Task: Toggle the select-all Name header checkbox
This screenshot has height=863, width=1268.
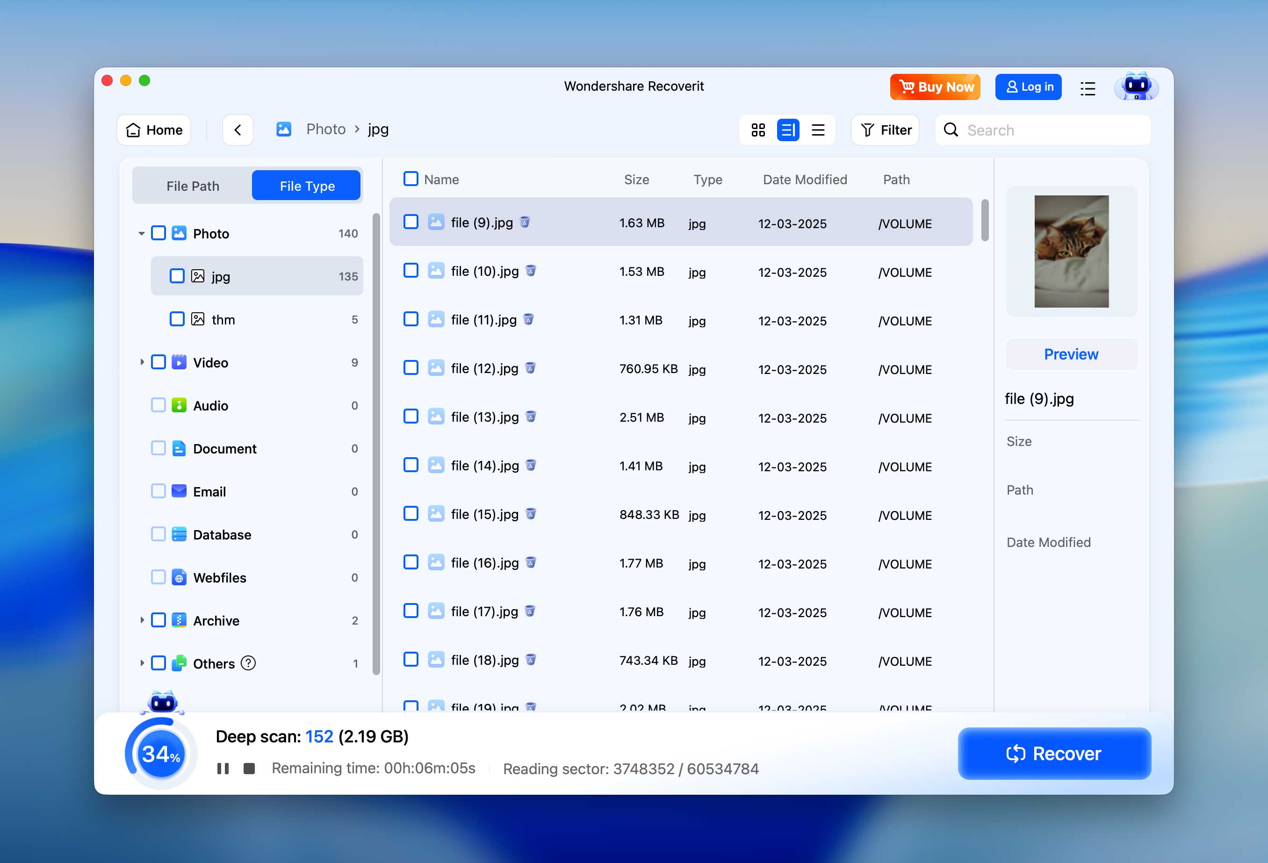Action: pos(411,179)
